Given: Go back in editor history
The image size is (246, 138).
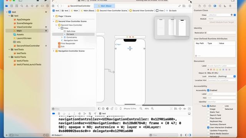Looking at the screenshot, I should (x=58, y=6).
